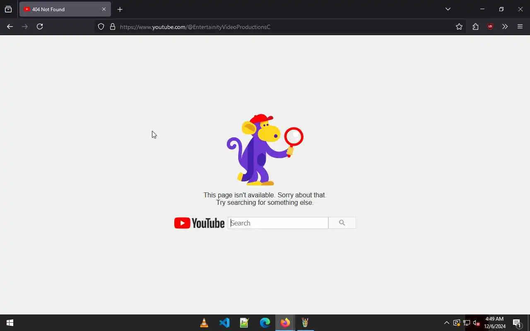Open network status tray icon
530x331 pixels.
[x=467, y=323]
